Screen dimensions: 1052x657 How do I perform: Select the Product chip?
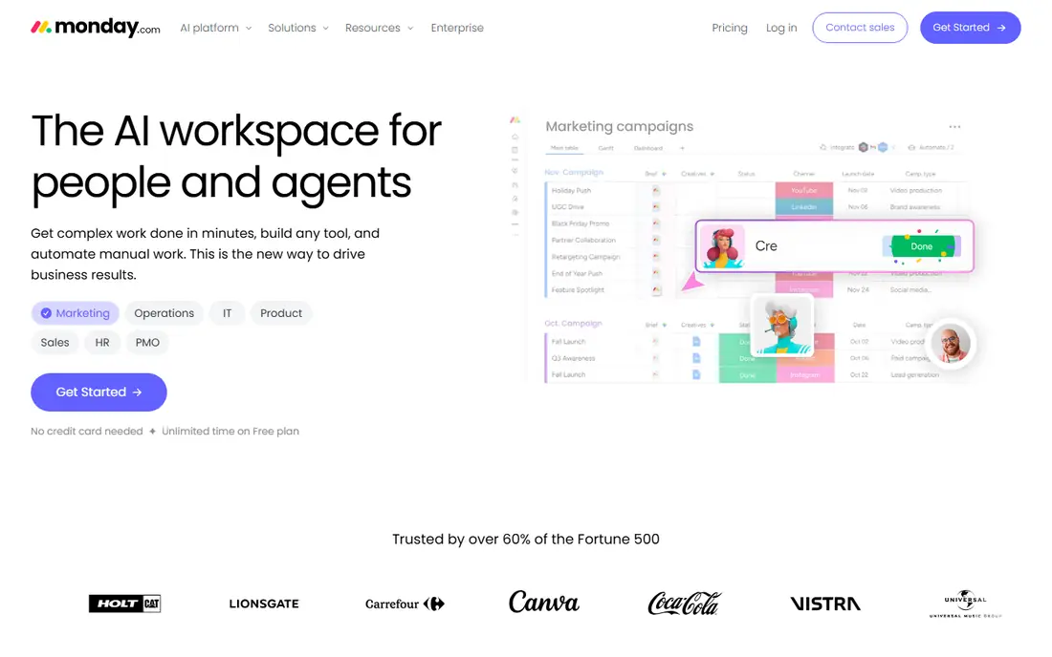(x=280, y=313)
